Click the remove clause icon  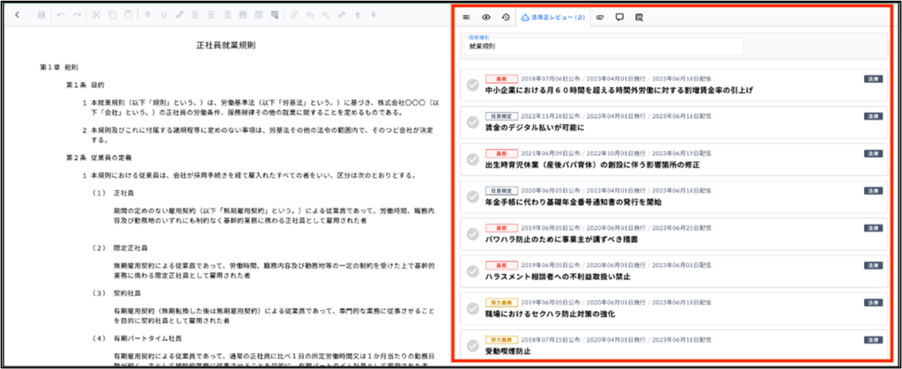click(x=326, y=15)
